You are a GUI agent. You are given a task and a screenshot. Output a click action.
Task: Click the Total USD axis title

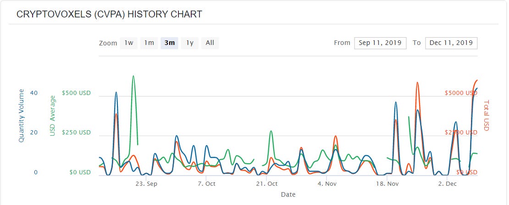(x=486, y=115)
